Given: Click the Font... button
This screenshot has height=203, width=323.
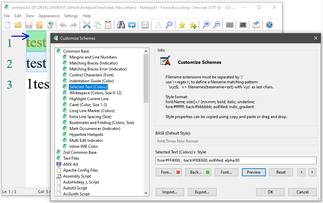Looking at the screenshot, I should click(226, 172).
